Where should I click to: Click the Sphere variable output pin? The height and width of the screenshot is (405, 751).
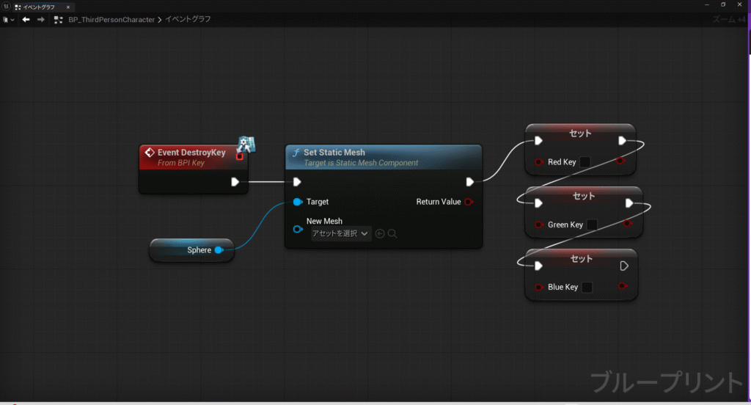(219, 249)
